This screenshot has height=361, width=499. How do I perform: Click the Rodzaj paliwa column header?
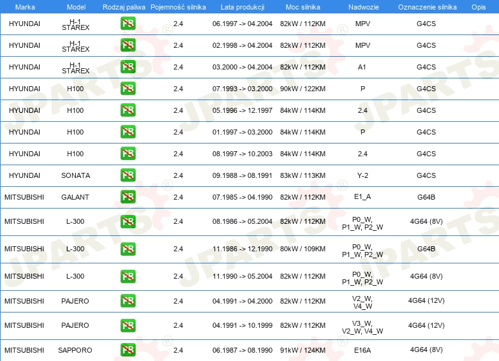(124, 7)
